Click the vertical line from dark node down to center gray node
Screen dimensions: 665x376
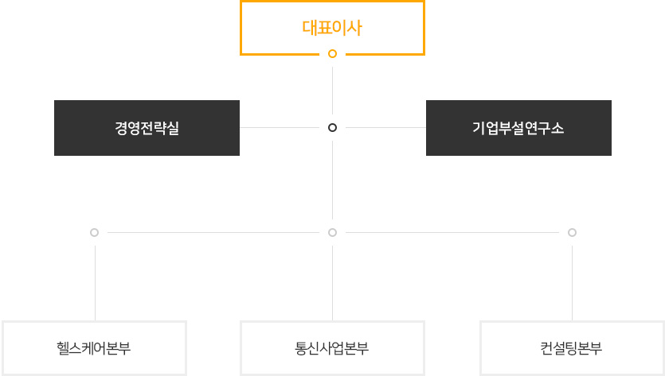(333, 180)
